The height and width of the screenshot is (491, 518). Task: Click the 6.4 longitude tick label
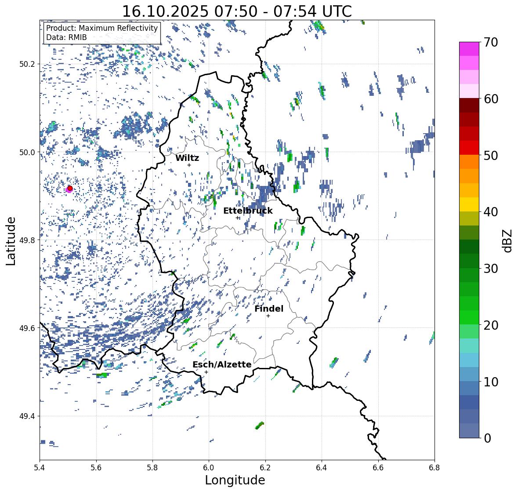[x=322, y=467]
